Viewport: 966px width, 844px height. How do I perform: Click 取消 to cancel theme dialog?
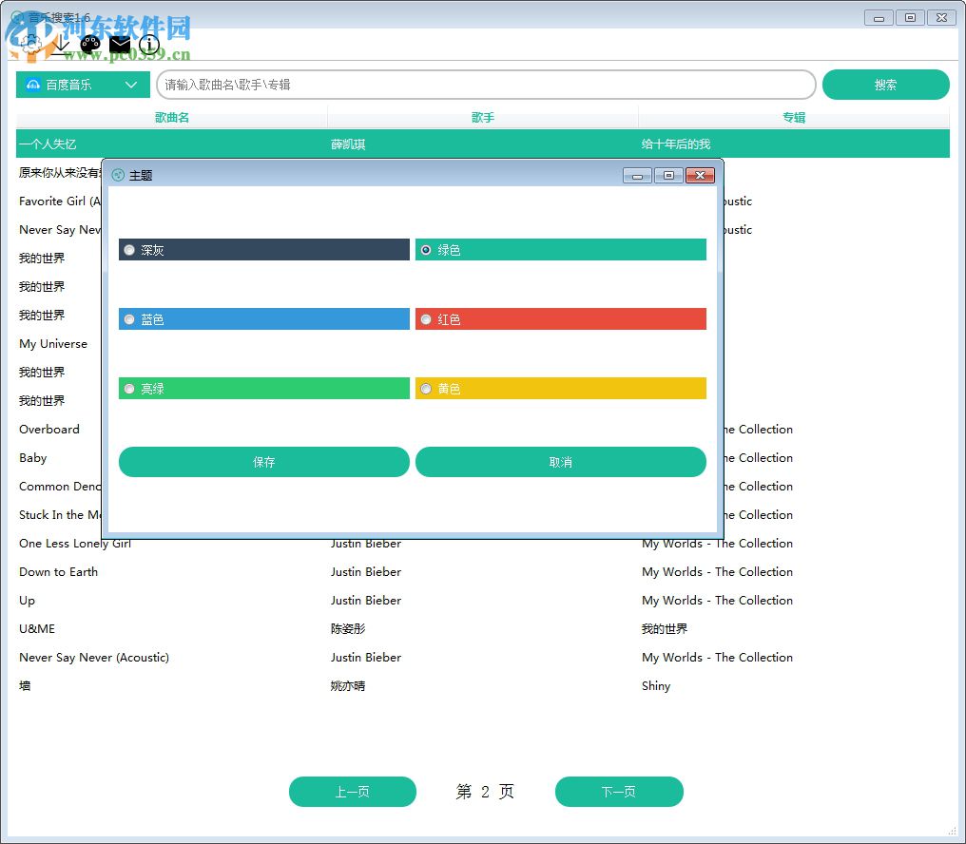click(x=561, y=462)
